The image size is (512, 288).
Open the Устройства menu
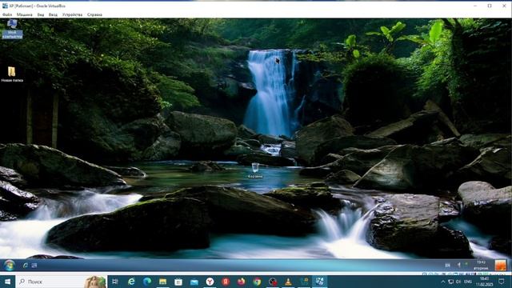tap(72, 14)
